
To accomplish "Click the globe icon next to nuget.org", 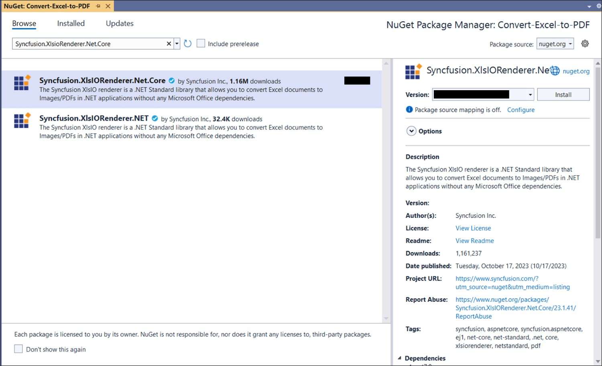I will coord(555,71).
